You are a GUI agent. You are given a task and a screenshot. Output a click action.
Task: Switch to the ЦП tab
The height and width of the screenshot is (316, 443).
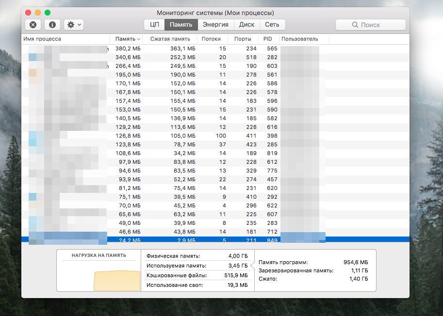click(x=154, y=25)
